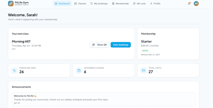Open the SM user avatar menu
Screen dimensions: 213x108
[196, 3]
